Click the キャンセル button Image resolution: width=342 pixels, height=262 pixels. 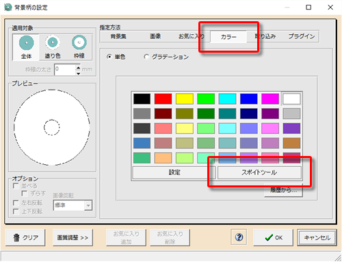coord(317,237)
